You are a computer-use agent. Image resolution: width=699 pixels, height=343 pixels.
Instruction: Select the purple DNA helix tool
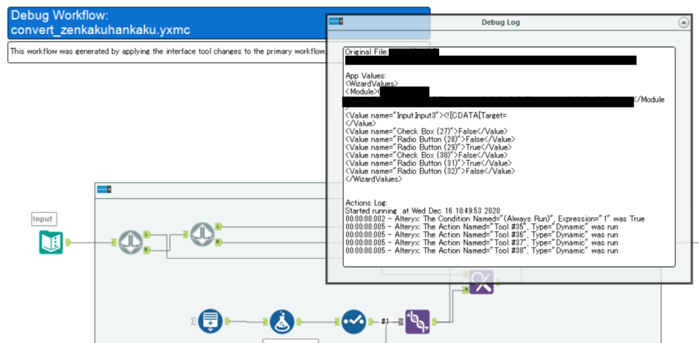[x=418, y=322]
